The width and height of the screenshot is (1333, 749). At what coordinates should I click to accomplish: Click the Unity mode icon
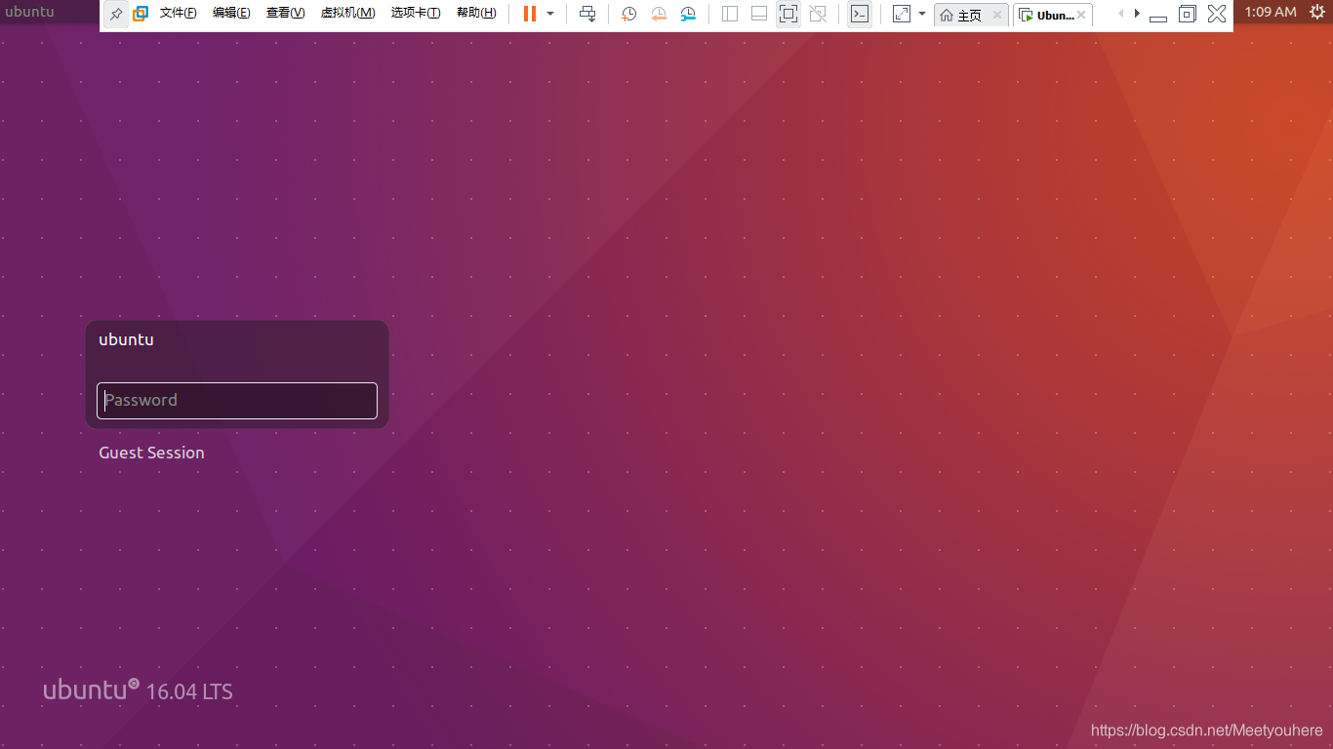818,14
